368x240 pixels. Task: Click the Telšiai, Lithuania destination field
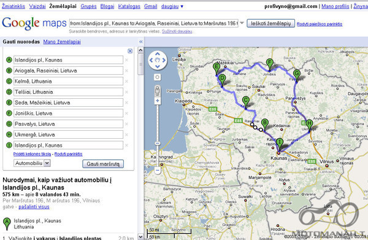click(68, 92)
